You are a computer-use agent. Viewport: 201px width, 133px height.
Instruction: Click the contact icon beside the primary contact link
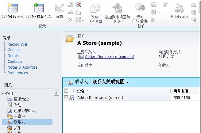[81, 57]
